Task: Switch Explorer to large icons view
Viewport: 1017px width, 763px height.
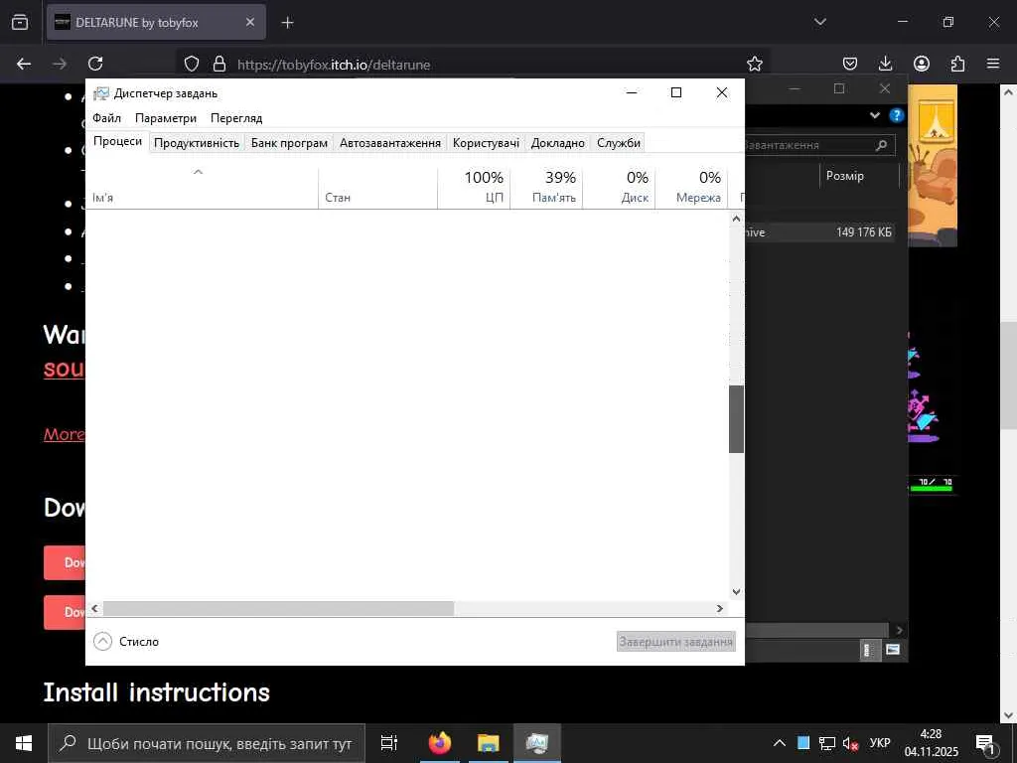Action: point(893,650)
